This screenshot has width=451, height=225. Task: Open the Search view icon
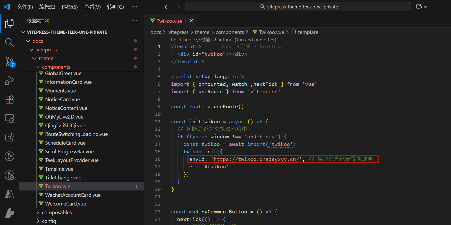coord(10,42)
